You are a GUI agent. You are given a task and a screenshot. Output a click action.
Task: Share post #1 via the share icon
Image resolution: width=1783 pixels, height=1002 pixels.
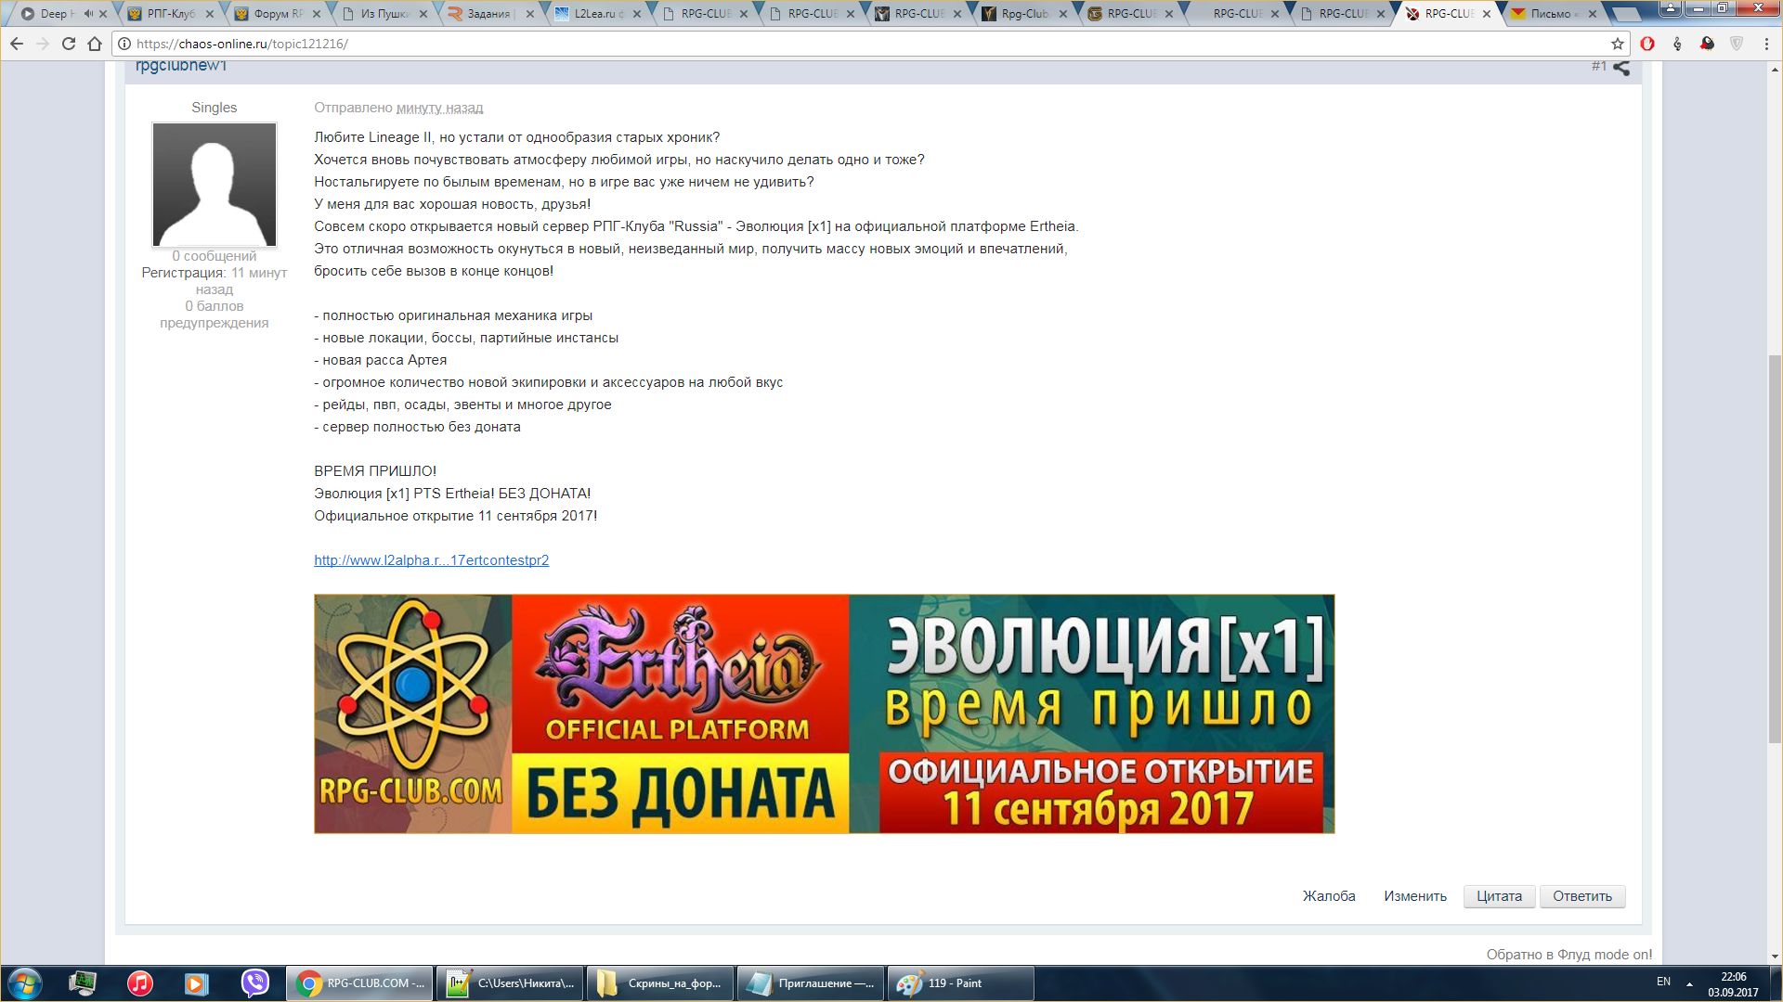(x=1621, y=68)
